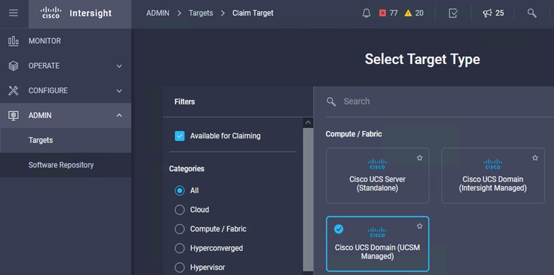Choose the Hyperconverged category radio button
Image resolution: width=554 pixels, height=275 pixels.
point(180,248)
